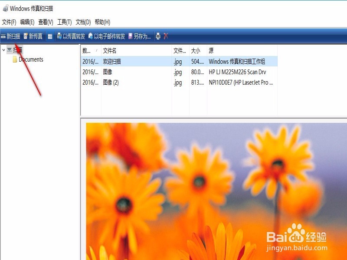Select the 欢迎扫描 file row
This screenshot has width=347, height=260.
[x=179, y=61]
